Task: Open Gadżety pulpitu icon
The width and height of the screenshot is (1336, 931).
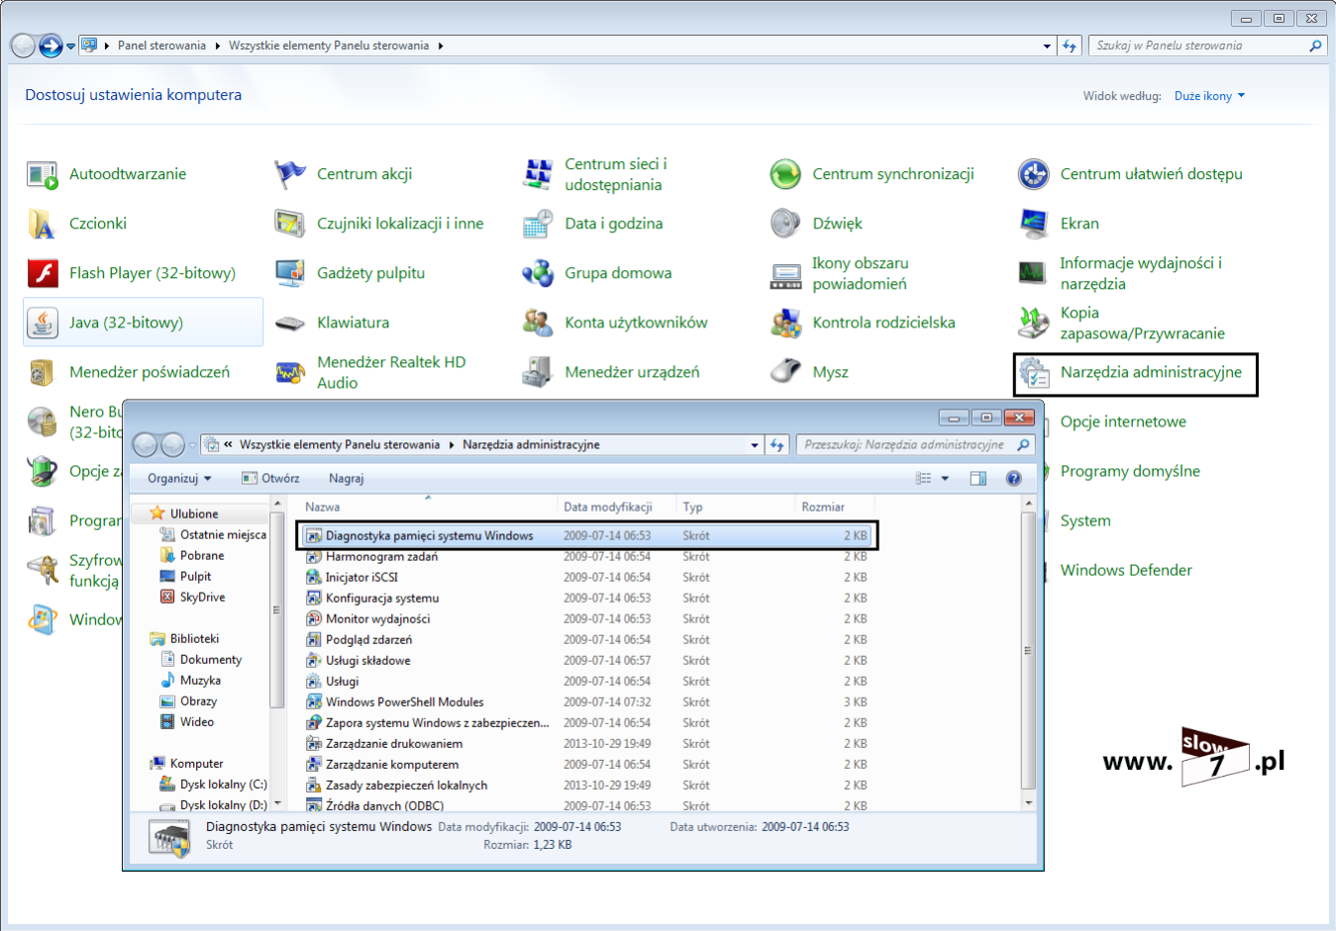Action: (x=290, y=274)
